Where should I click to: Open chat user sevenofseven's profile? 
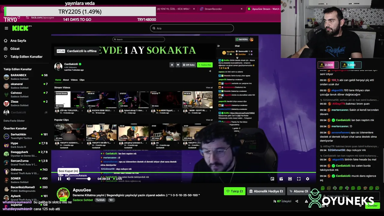[340, 133]
